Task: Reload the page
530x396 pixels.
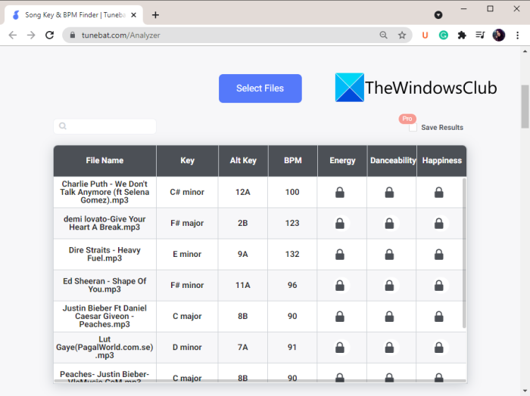Action: coord(50,35)
